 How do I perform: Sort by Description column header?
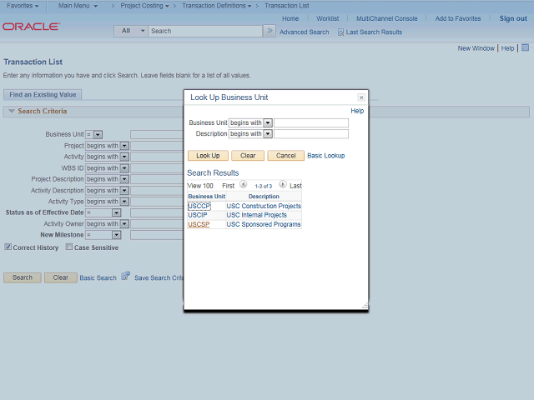264,197
